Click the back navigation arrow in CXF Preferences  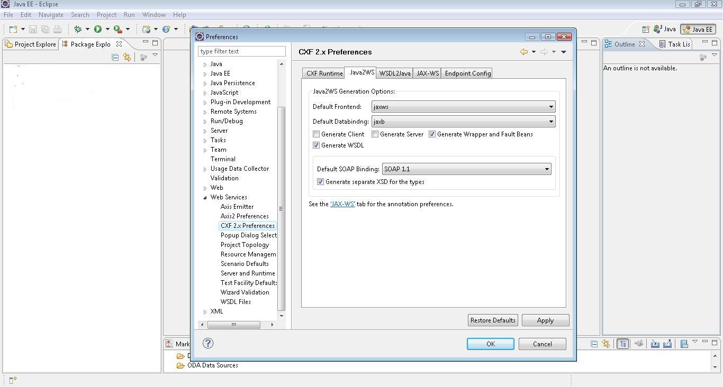coord(524,51)
